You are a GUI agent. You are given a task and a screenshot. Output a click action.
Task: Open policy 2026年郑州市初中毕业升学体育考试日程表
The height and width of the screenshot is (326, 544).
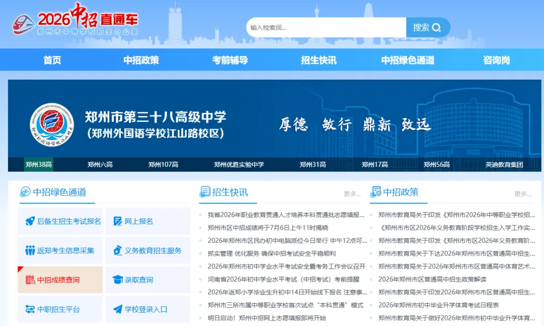[439, 305]
